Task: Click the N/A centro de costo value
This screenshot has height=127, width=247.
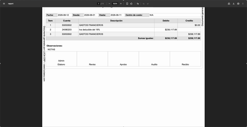Action: (x=151, y=15)
